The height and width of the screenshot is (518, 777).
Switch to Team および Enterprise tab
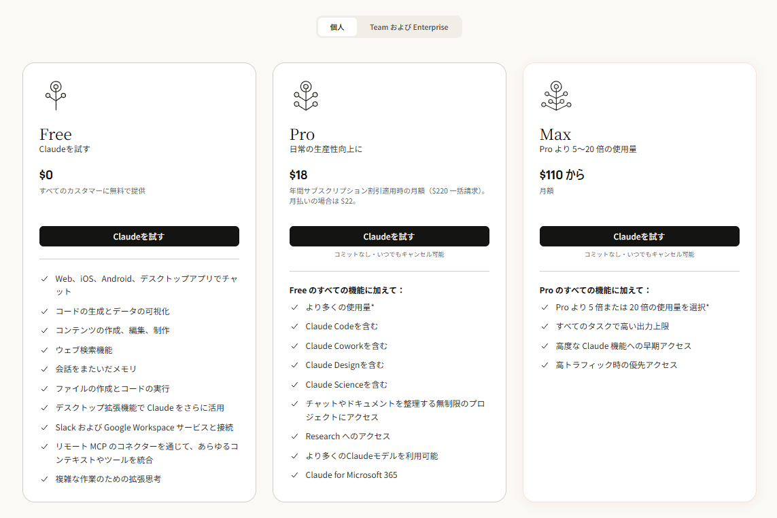click(x=409, y=27)
